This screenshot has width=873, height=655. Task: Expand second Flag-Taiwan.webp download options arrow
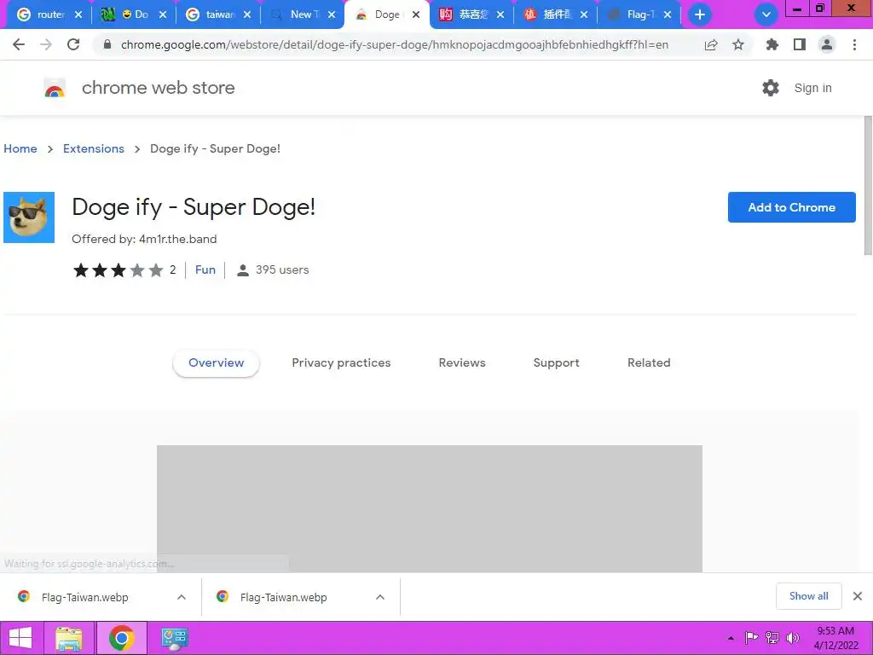point(380,597)
